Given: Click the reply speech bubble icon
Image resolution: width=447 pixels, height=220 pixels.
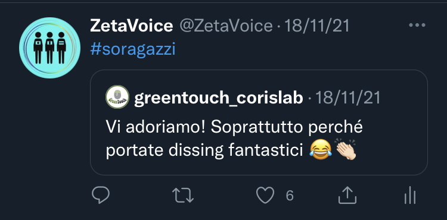Looking at the screenshot, I should (x=101, y=195).
